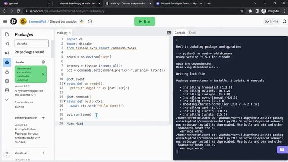288x162 pixels.
Task: Open the Unit tests checkmark icon
Action: 7,99
